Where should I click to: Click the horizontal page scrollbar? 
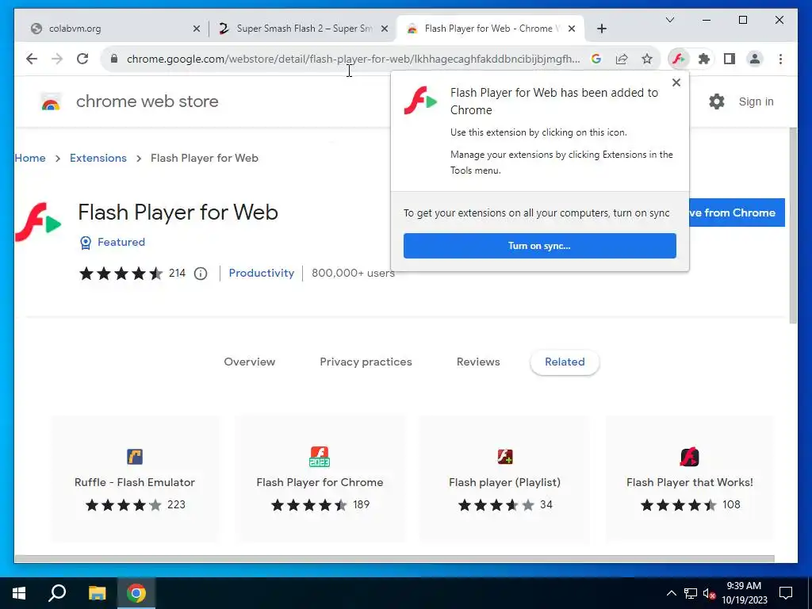tap(395, 559)
